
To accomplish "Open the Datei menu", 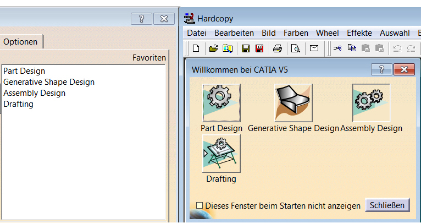I will click(197, 33).
